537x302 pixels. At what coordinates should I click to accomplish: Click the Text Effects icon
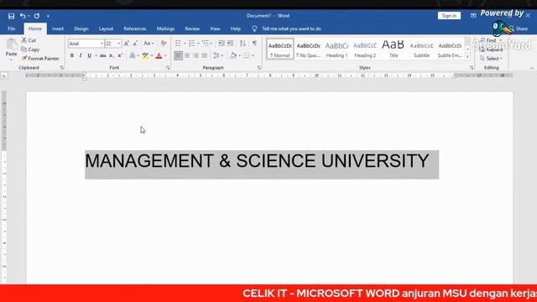point(133,55)
